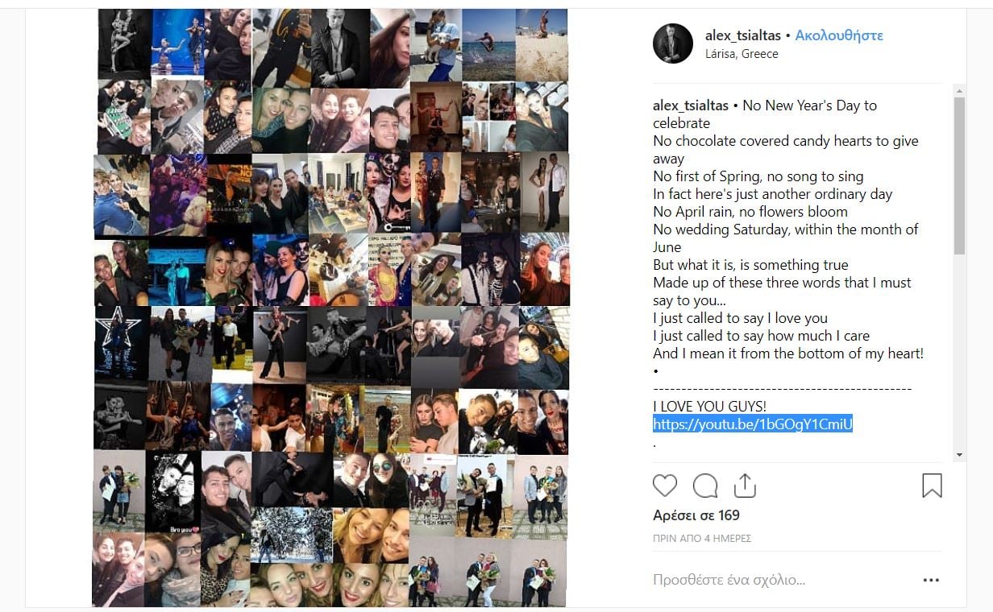View who liked via Αρέσει σε 169
The image size is (993, 612).
click(x=696, y=515)
